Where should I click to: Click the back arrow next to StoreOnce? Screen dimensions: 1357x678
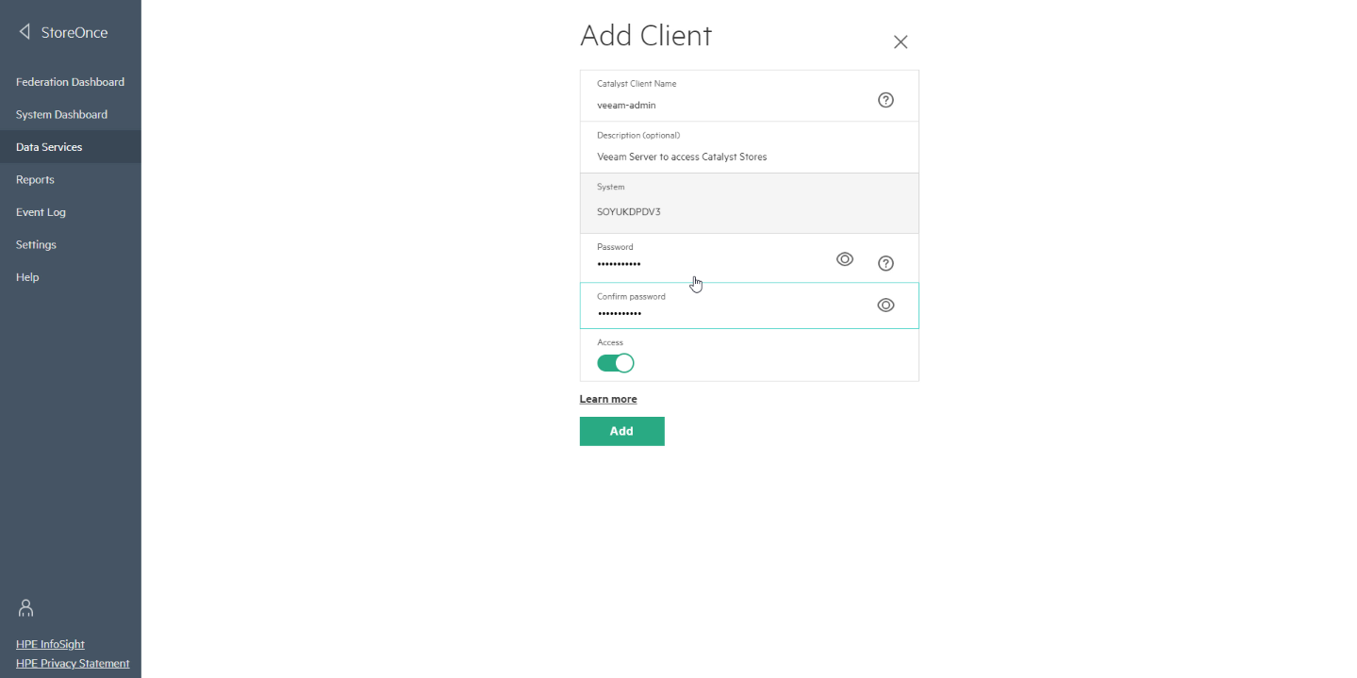[x=25, y=32]
